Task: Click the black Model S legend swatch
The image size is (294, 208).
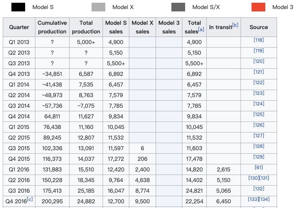Action: click(x=18, y=7)
